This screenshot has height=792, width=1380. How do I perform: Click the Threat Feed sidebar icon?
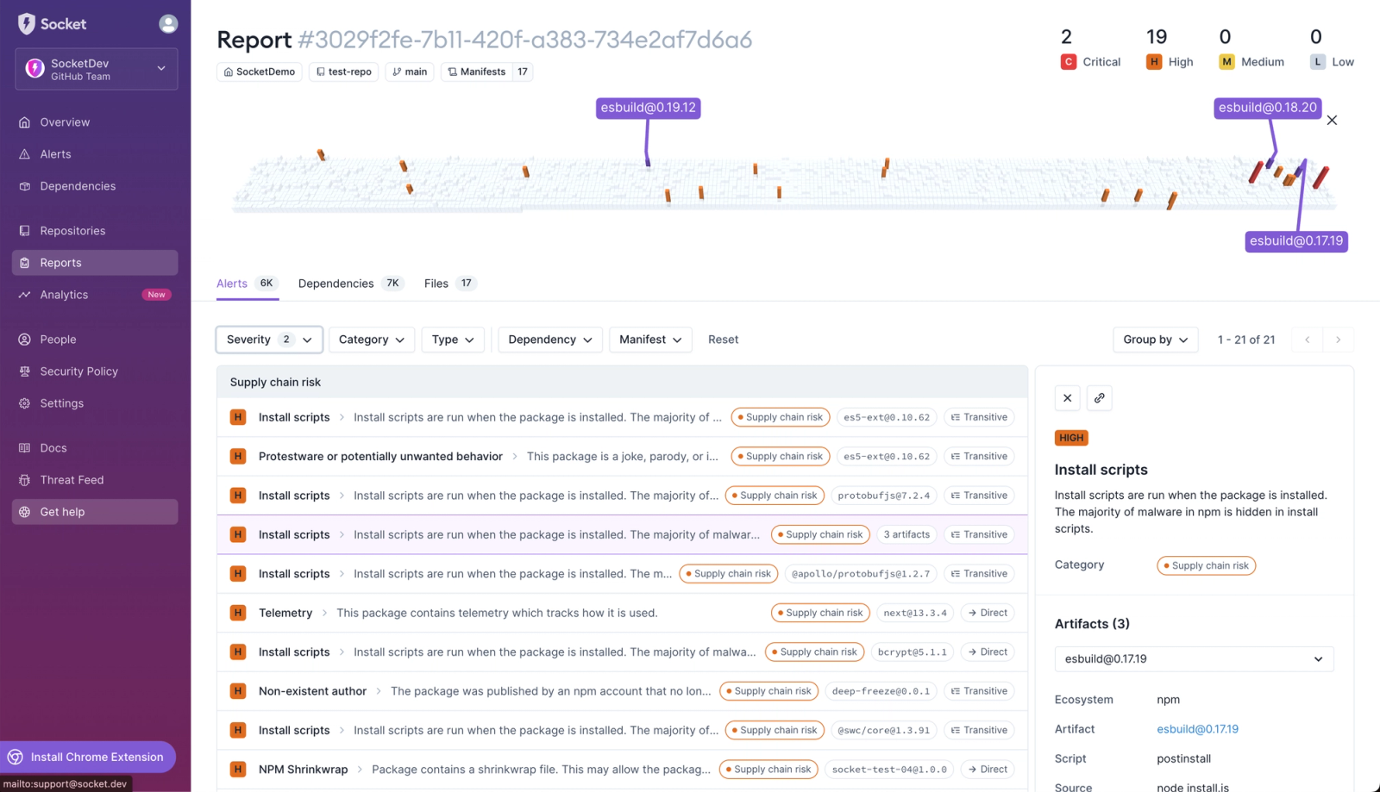24,480
